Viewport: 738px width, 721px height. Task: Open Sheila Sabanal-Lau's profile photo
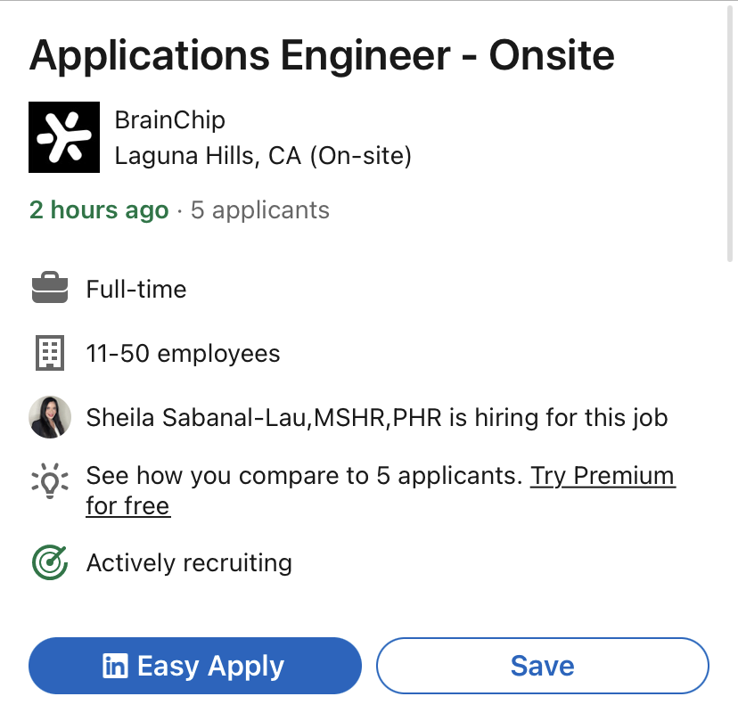[50, 417]
